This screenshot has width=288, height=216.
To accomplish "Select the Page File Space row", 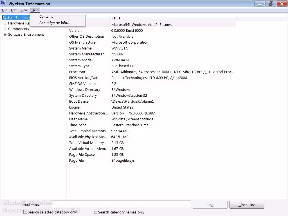I will pyautogui.click(x=152, y=154).
